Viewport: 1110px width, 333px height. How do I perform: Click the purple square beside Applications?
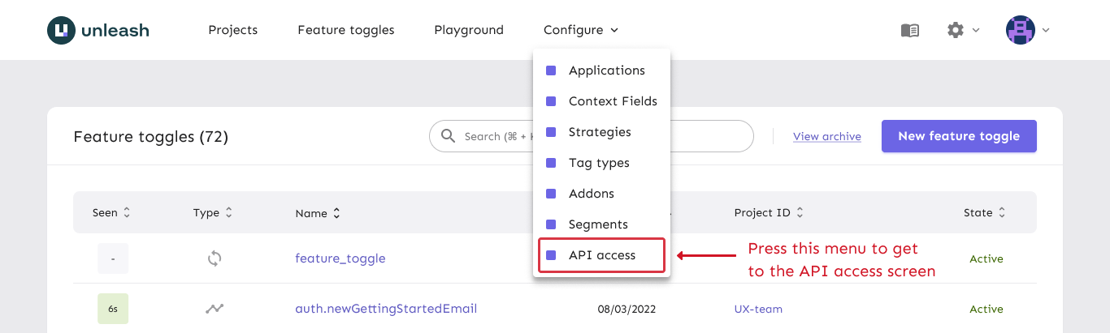[551, 70]
